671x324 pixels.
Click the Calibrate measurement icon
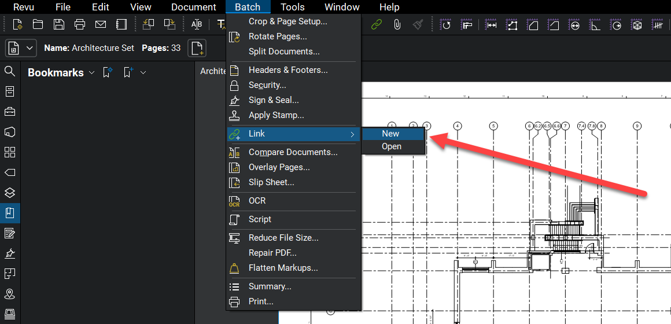pyautogui.click(x=467, y=25)
